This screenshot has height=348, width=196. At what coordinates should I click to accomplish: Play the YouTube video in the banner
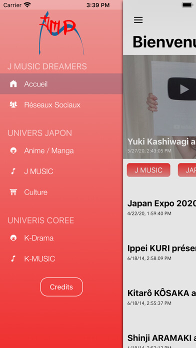184,89
